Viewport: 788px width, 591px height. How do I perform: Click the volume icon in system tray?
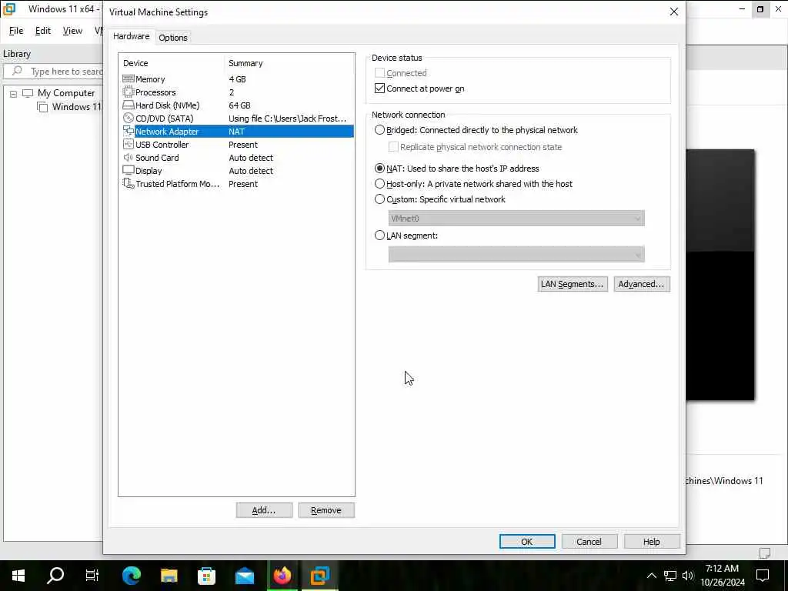pos(687,576)
